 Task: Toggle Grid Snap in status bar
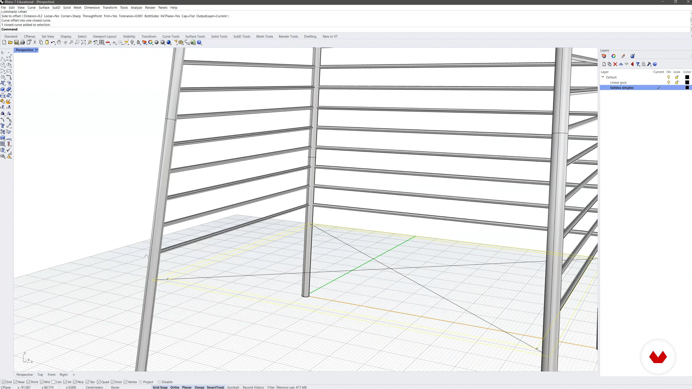pyautogui.click(x=160, y=387)
